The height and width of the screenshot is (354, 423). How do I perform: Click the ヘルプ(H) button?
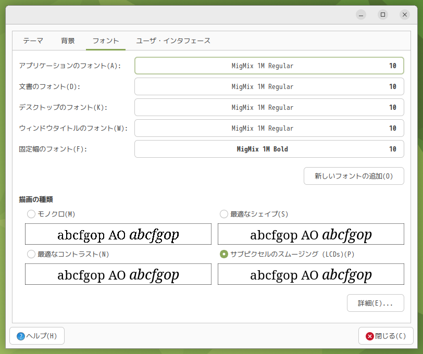click(x=37, y=336)
